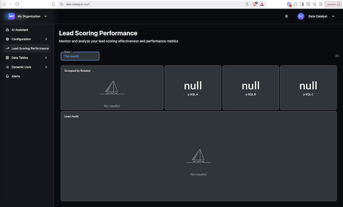This screenshot has height=207, width=343.
Task: Expand the Data Tables chevron
Action: tap(46, 58)
